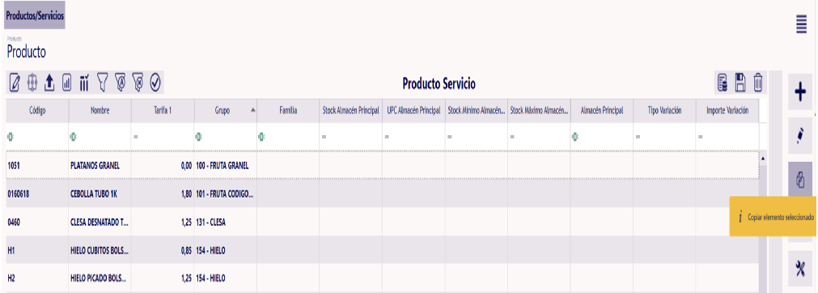Viewport: 818px width, 293px height.
Task: Click the plus button to add product
Action: (800, 92)
